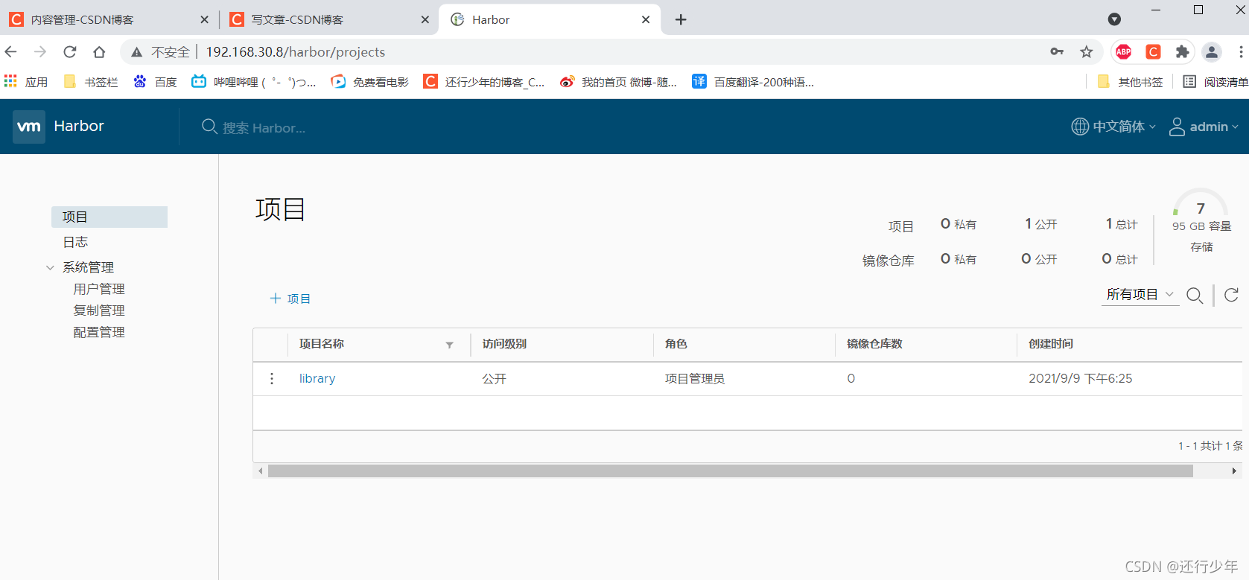Open the red CSDN extension icon
This screenshot has height=580, width=1249.
1153,51
